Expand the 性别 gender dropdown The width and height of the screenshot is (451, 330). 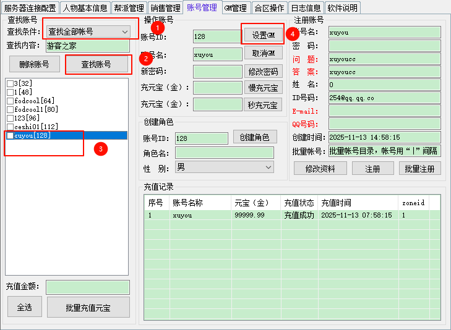(x=225, y=167)
